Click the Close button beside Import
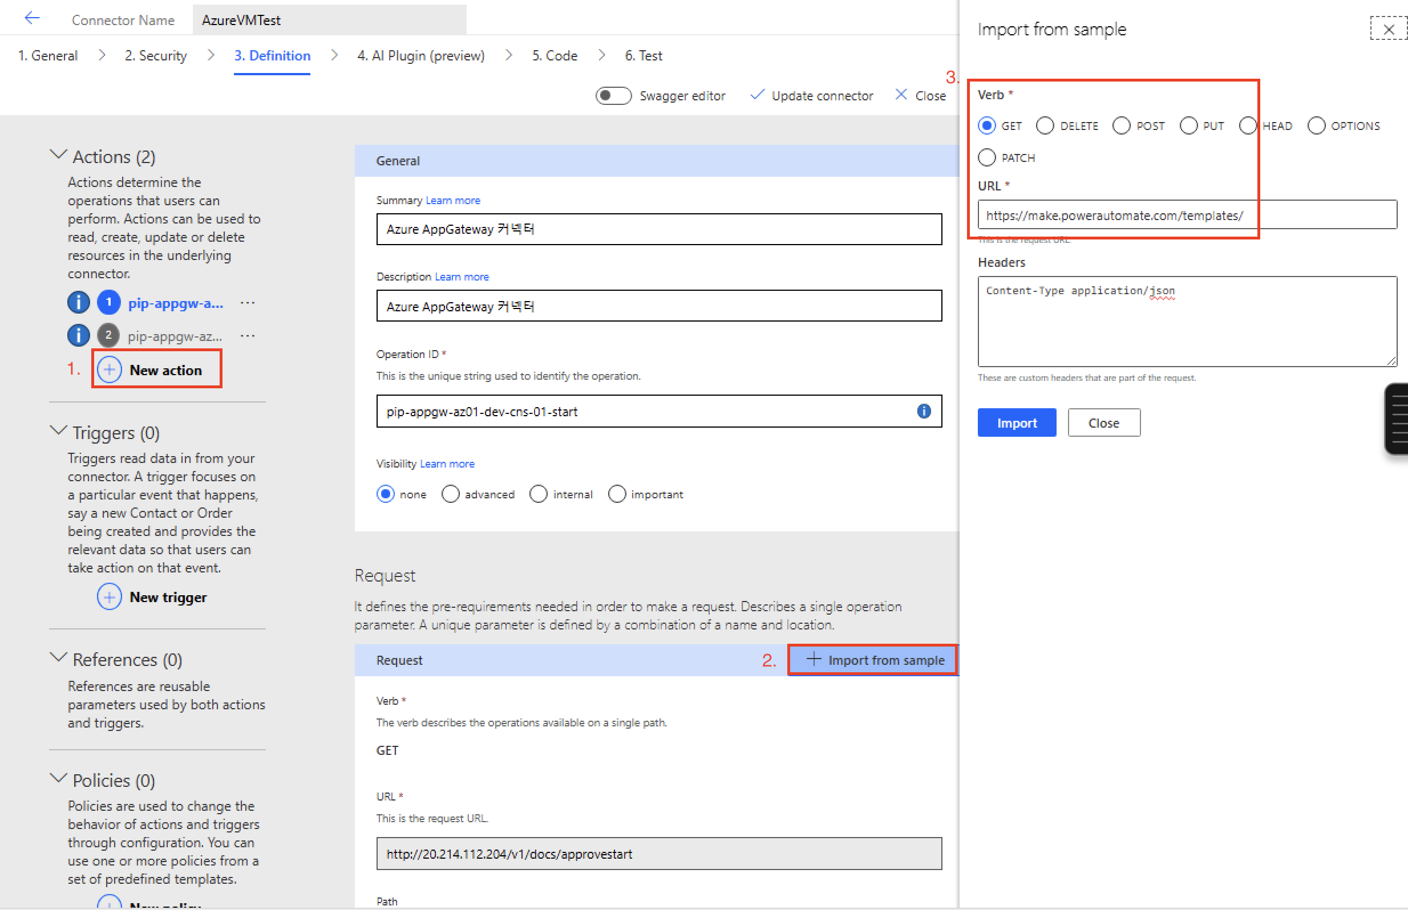 tap(1103, 423)
